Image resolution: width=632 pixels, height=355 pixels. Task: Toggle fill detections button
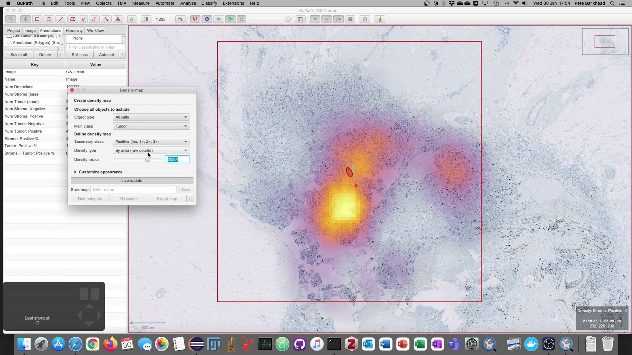click(x=230, y=19)
